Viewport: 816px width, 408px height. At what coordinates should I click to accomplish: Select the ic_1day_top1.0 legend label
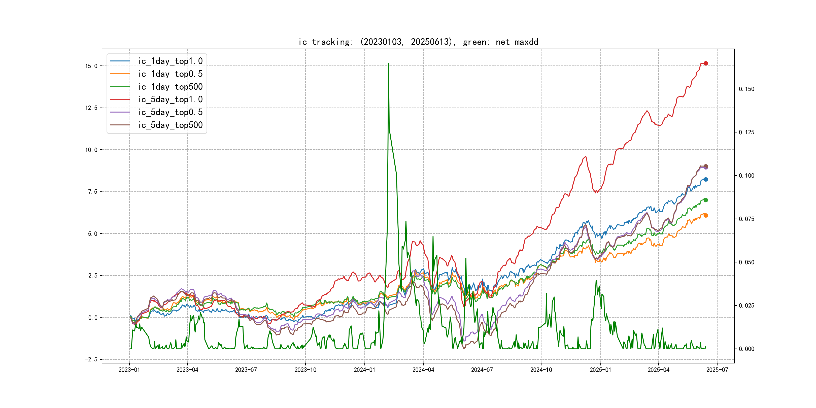[170, 61]
